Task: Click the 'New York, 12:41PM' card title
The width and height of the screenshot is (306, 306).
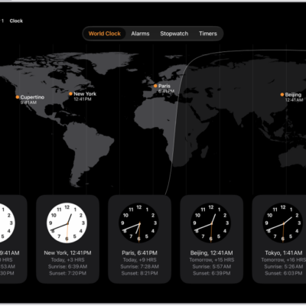Action: coord(67,253)
